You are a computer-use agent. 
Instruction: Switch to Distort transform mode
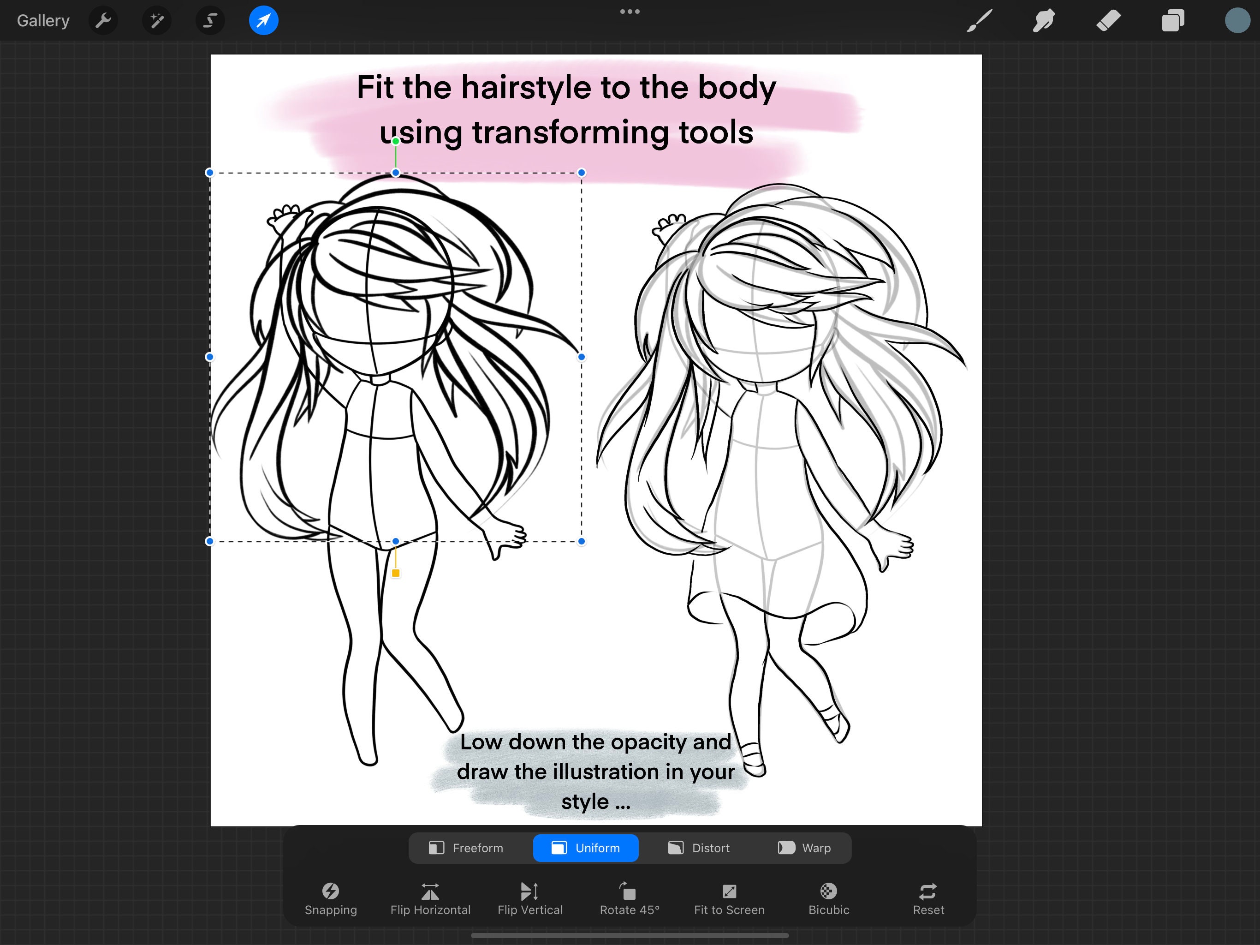(700, 848)
